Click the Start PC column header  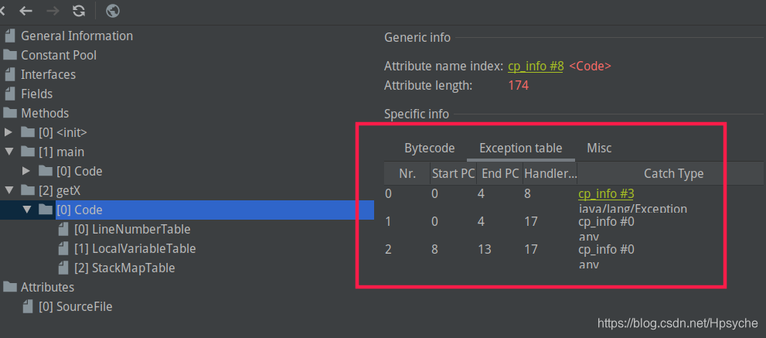tap(454, 173)
